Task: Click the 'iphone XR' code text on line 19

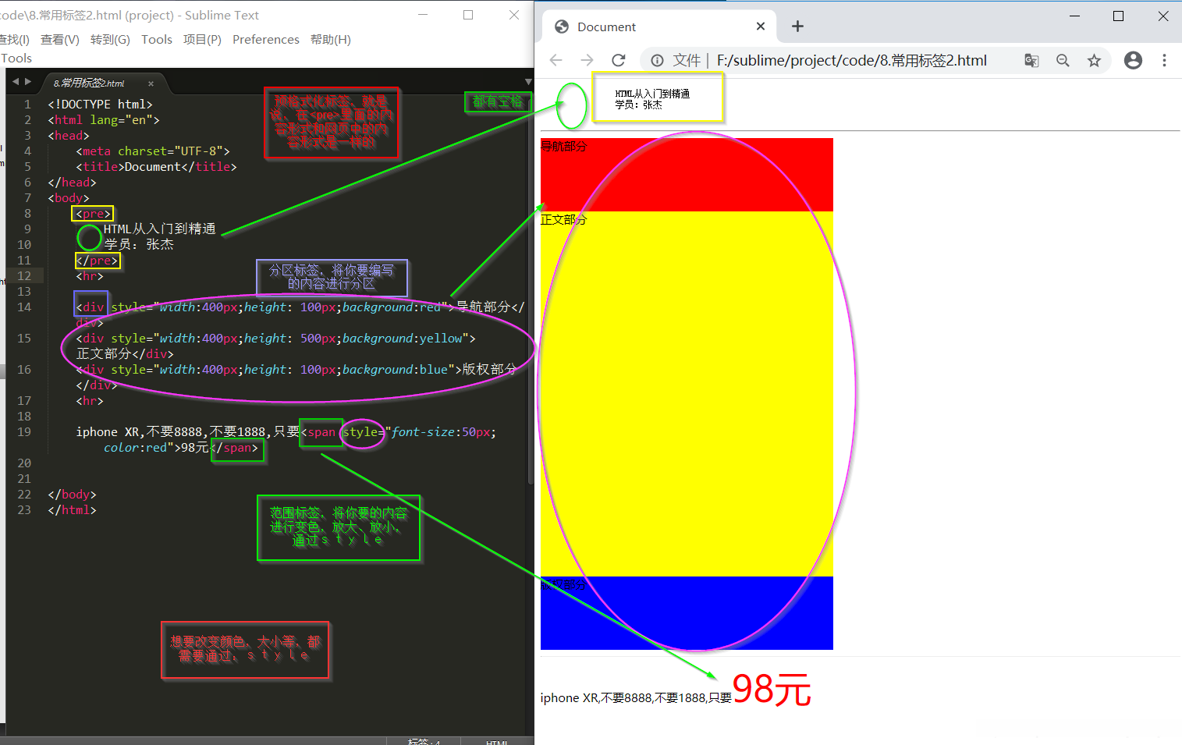Action: point(108,431)
